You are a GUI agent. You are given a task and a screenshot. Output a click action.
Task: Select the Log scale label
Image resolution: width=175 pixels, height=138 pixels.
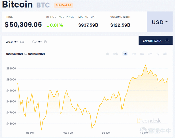click(x=22, y=42)
